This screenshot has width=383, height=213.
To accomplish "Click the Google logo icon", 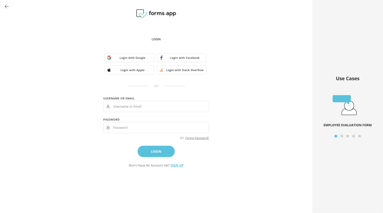I will coord(109,58).
